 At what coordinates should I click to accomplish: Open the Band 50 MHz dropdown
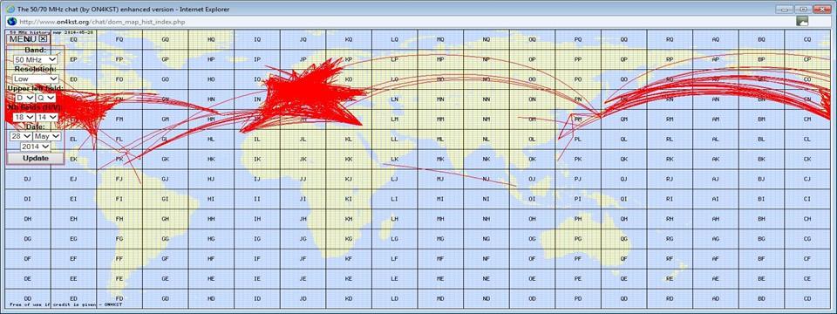(x=36, y=60)
